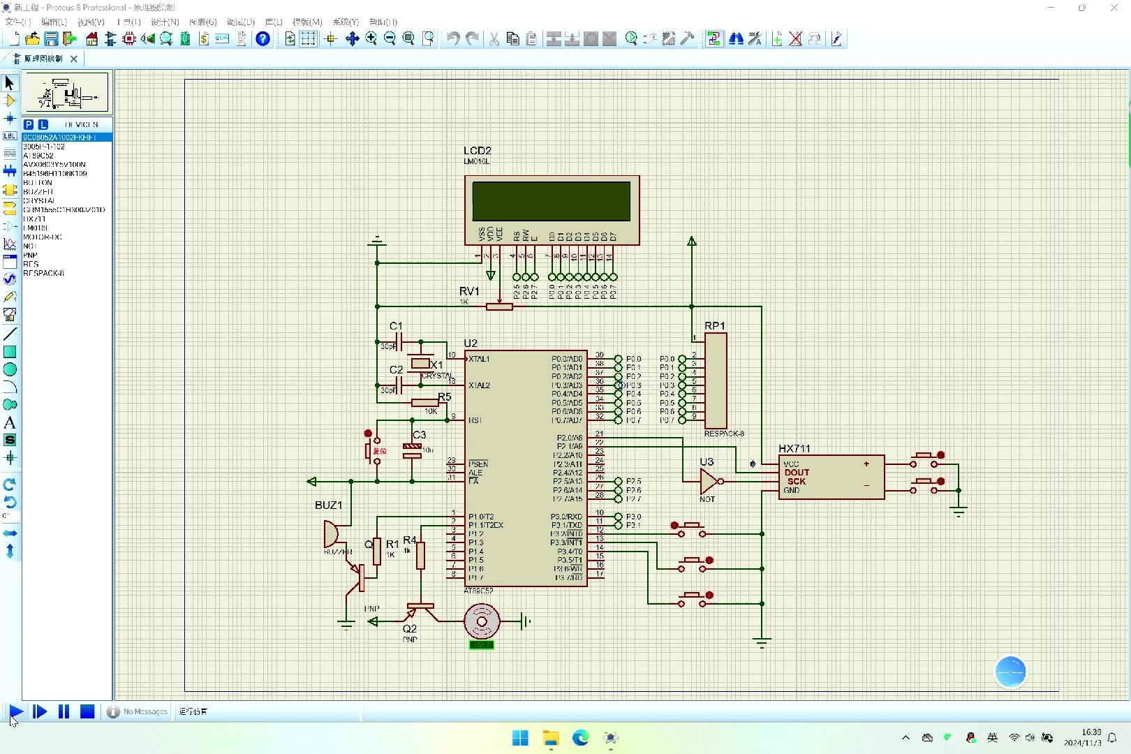Toggle the Wire Autorouter button
Image resolution: width=1131 pixels, height=754 pixels.
(x=714, y=39)
